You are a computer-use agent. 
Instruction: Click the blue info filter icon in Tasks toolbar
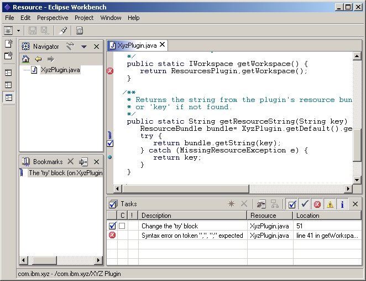[342, 204]
